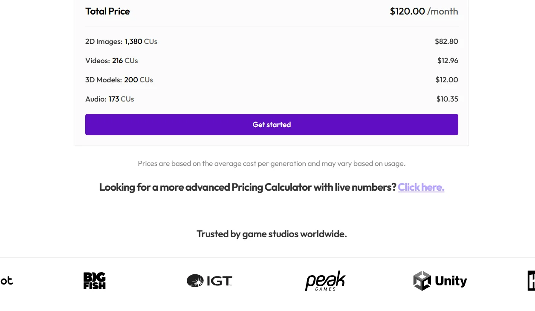Click the Unity logo
Image resolution: width=535 pixels, height=311 pixels.
click(440, 281)
